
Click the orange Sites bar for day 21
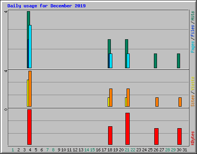[x=128, y=97]
